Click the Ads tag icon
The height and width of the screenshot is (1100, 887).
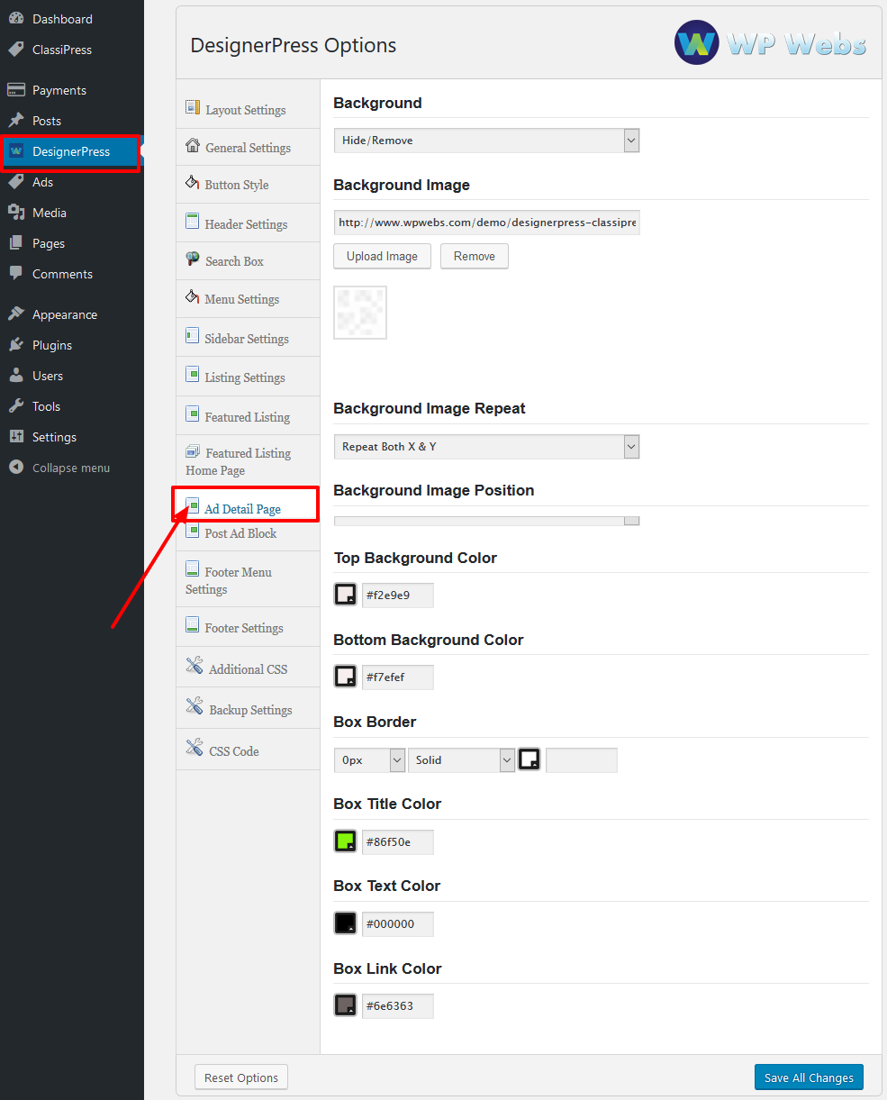point(15,182)
